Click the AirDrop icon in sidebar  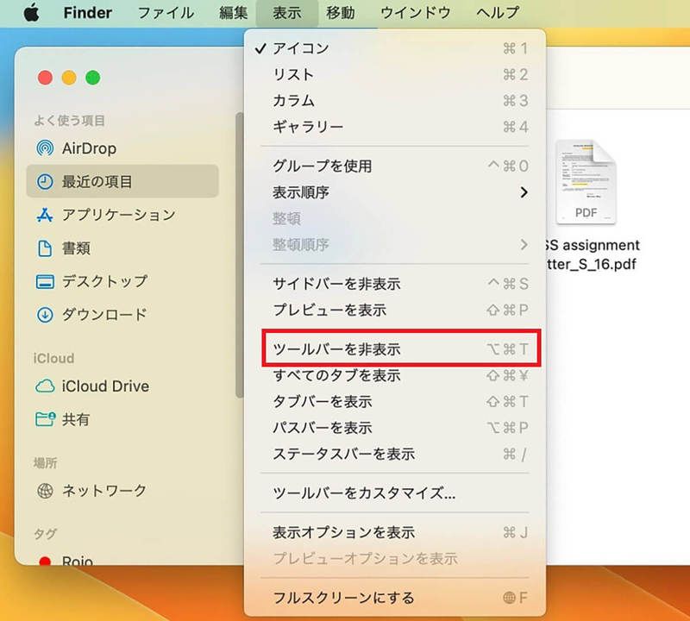click(45, 148)
